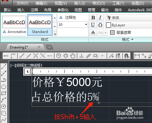Screen dimensions: 152x123
Task: Click the Aligned dimension icon
Action: coord(144,56)
